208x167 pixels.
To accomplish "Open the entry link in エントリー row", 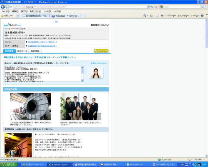I will [x=42, y=42].
